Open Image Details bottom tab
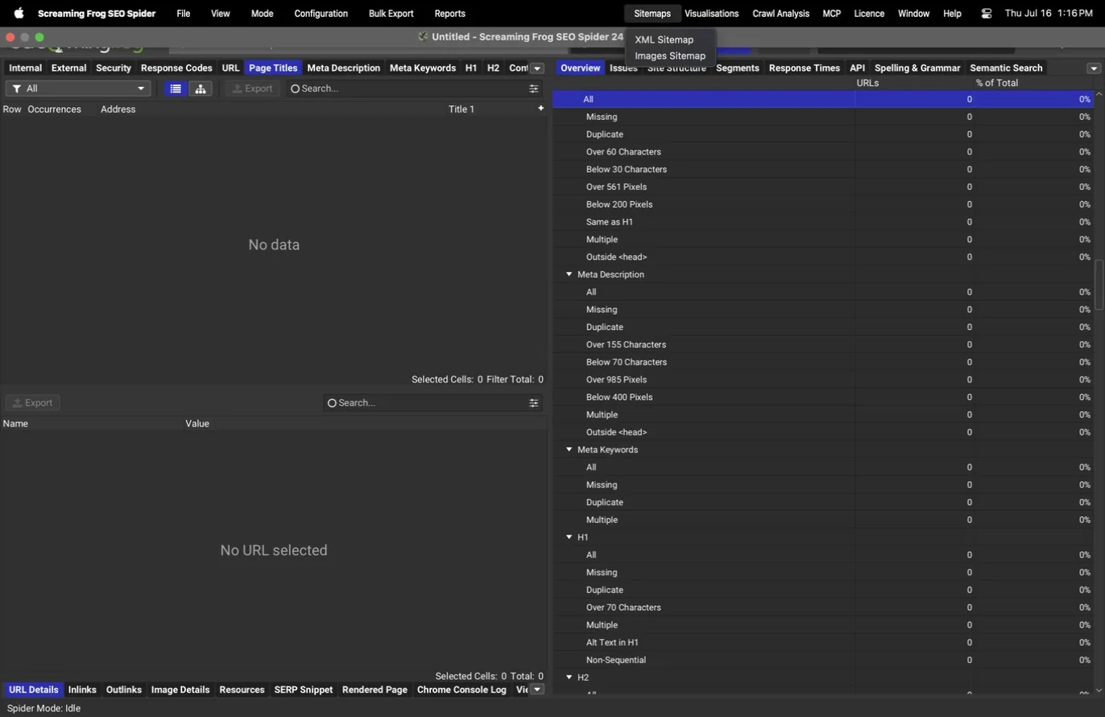The height and width of the screenshot is (717, 1105). pyautogui.click(x=180, y=690)
